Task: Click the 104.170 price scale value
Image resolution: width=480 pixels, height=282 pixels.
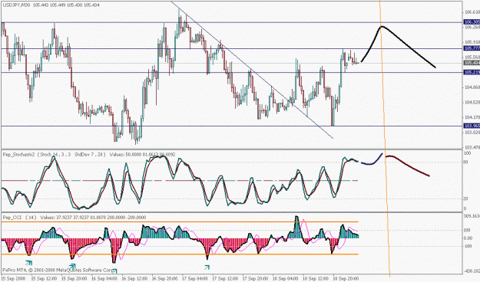Action: (472, 117)
